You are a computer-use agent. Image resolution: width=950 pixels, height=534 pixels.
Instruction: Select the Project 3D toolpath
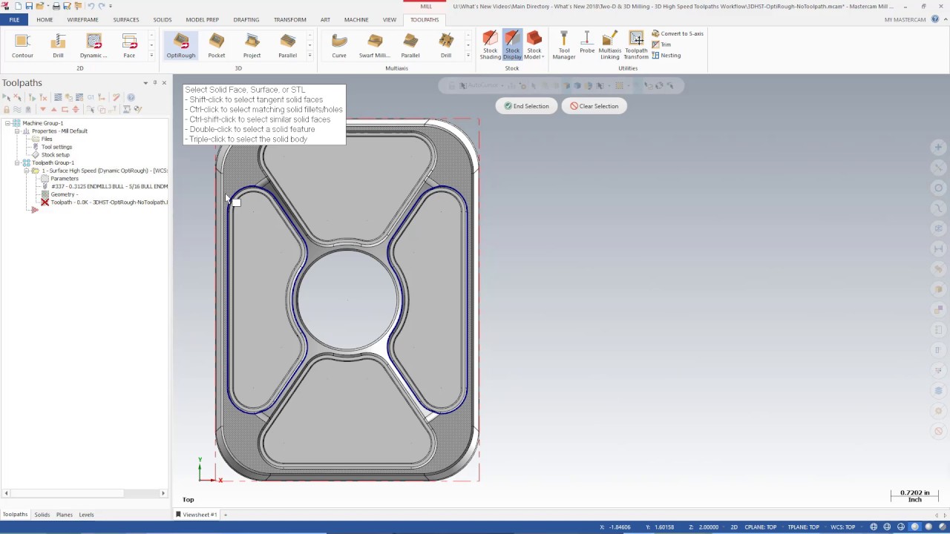click(252, 45)
